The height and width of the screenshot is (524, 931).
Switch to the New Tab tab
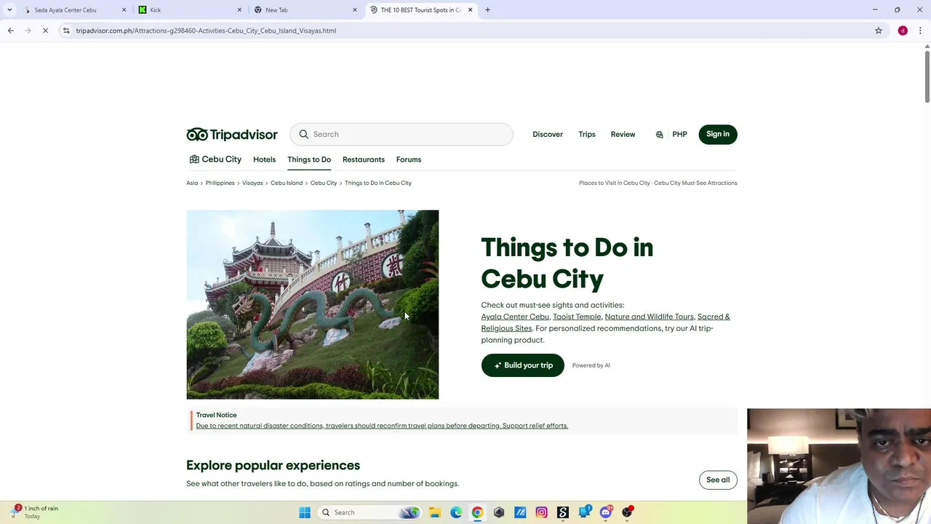(x=305, y=10)
